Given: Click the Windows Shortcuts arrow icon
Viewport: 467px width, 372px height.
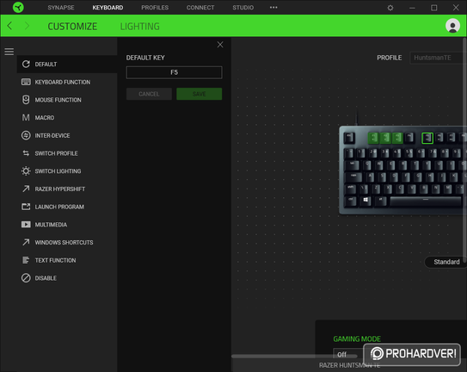Looking at the screenshot, I should pos(26,242).
